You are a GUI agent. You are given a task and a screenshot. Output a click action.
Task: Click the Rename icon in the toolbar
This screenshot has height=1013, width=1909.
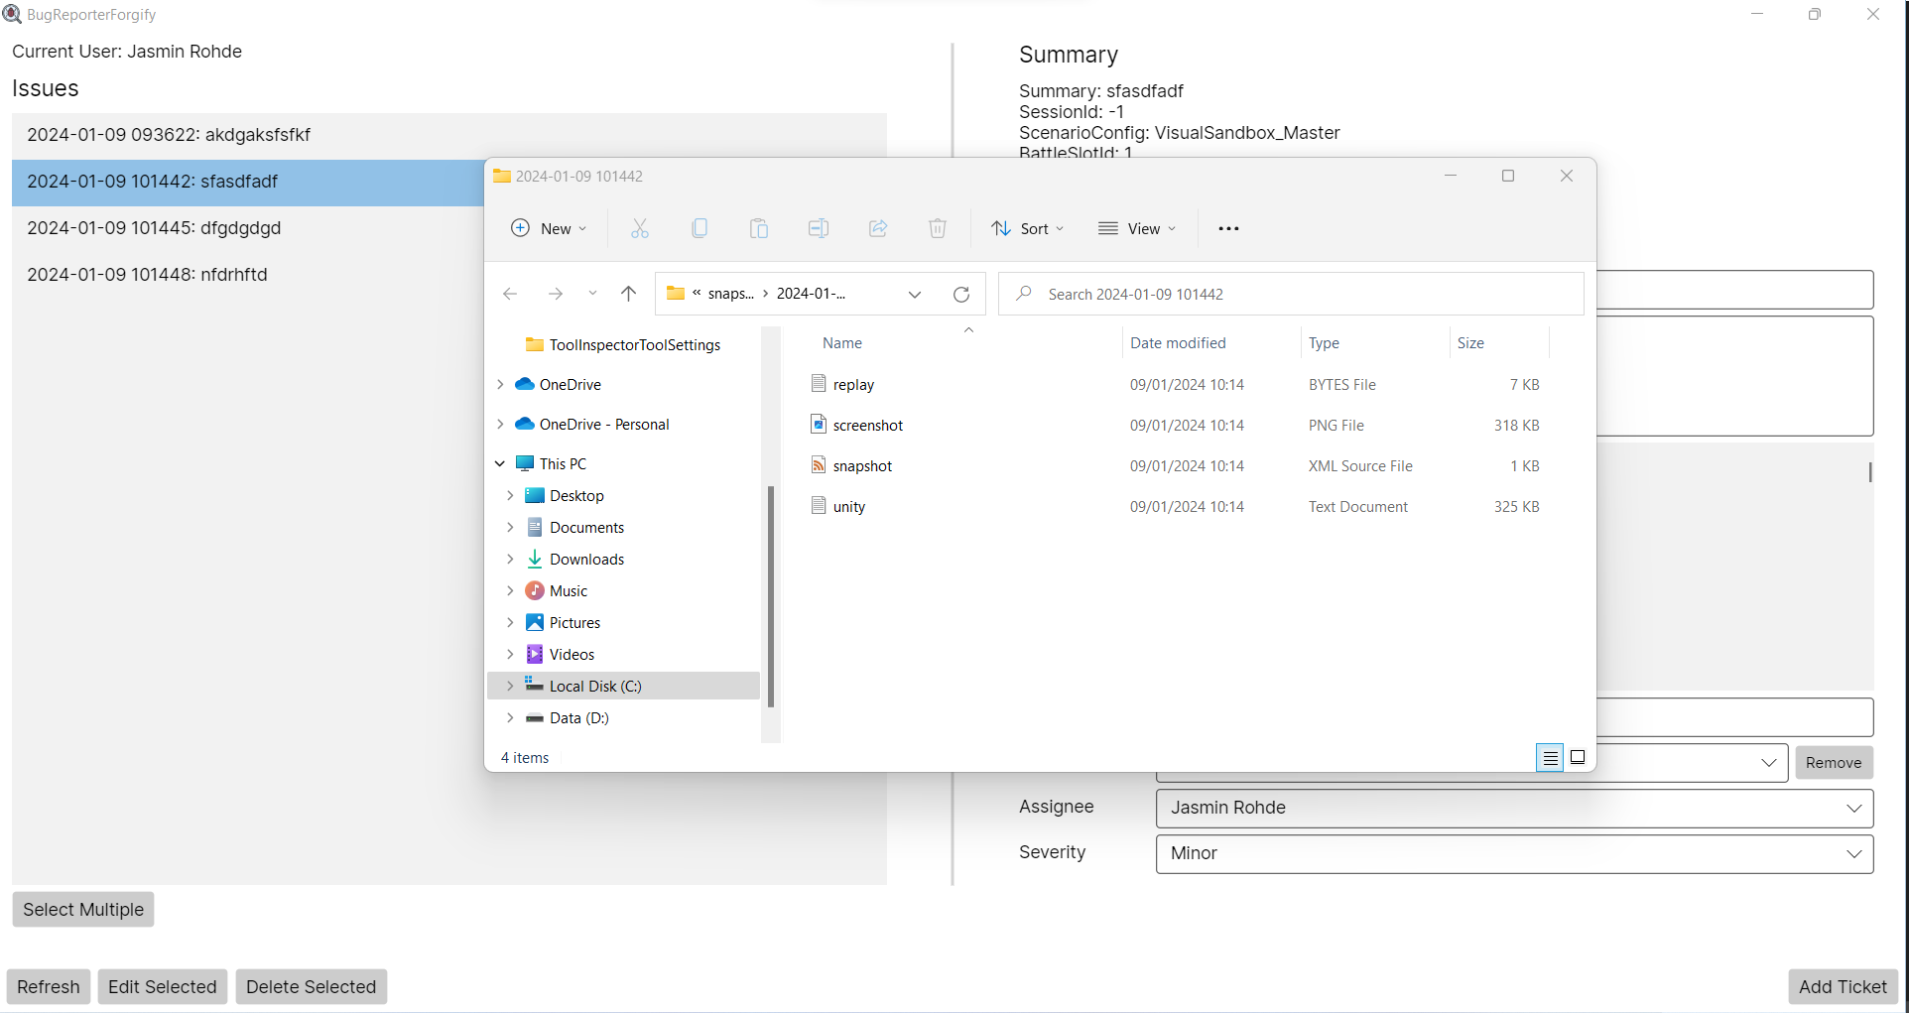point(819,228)
